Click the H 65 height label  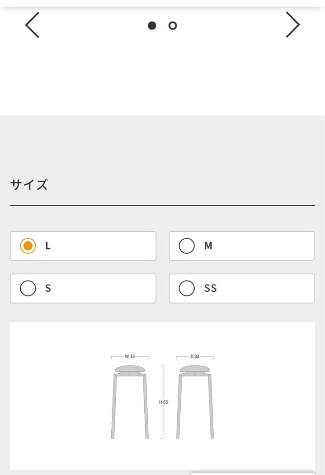[164, 402]
